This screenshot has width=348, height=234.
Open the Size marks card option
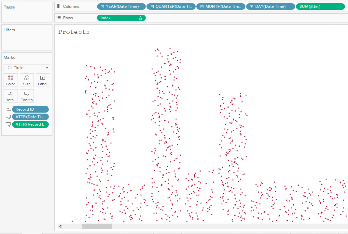coord(27,80)
